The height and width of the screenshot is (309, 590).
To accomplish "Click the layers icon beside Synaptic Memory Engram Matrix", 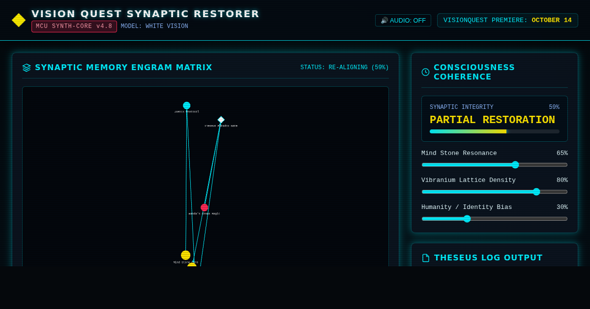I will (x=27, y=68).
